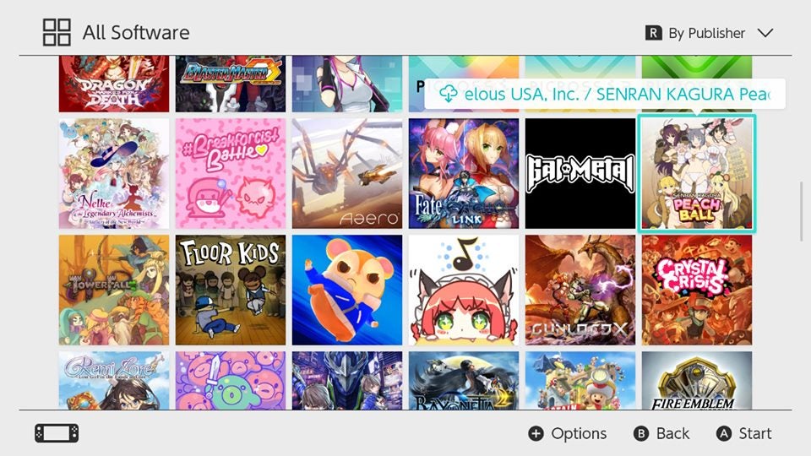Click the cloud download icon in tooltip
The height and width of the screenshot is (456, 811).
pyautogui.click(x=449, y=94)
